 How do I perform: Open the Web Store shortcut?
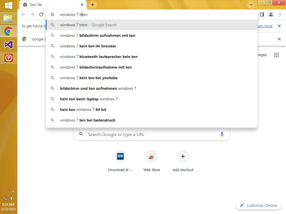152,161
